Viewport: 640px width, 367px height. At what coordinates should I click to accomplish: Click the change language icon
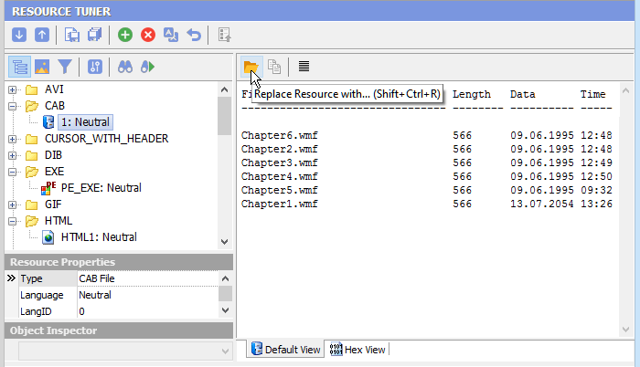[171, 35]
